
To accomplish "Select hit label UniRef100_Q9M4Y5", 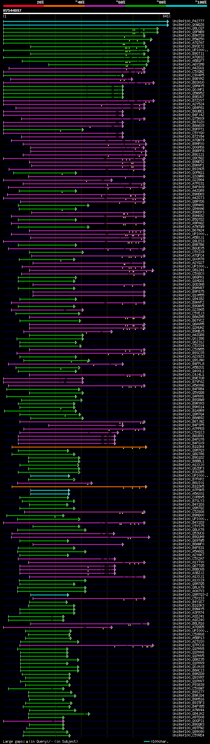I will [x=188, y=86].
